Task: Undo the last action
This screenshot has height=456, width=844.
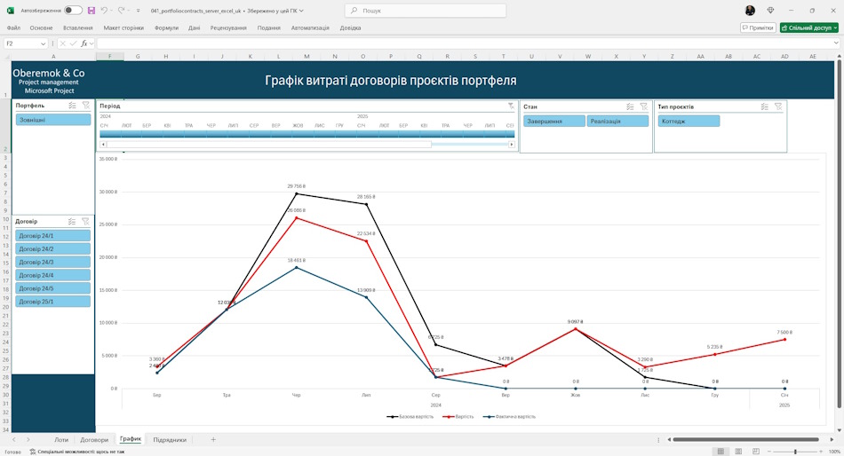Action: pyautogui.click(x=104, y=11)
